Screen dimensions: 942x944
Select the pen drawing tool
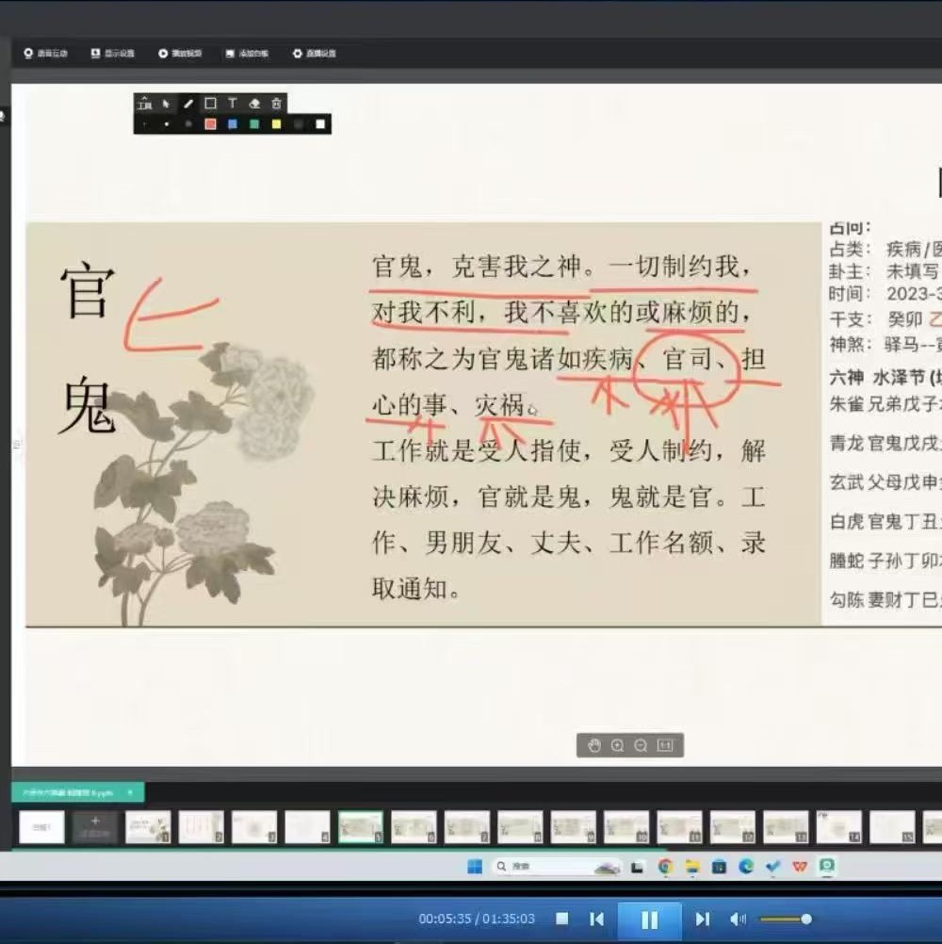188,104
